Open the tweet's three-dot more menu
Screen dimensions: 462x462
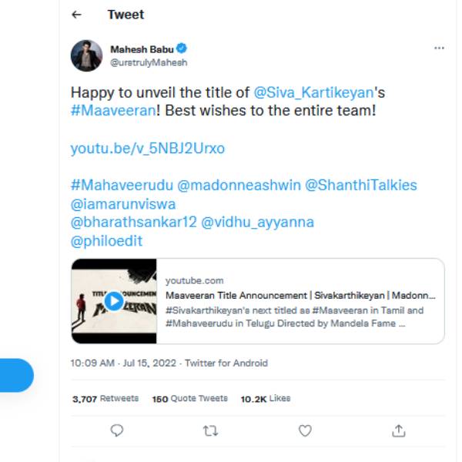click(x=439, y=48)
